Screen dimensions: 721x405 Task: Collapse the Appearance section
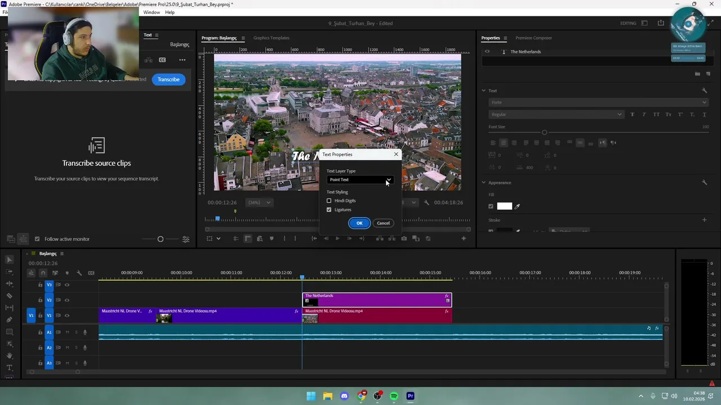coord(483,183)
